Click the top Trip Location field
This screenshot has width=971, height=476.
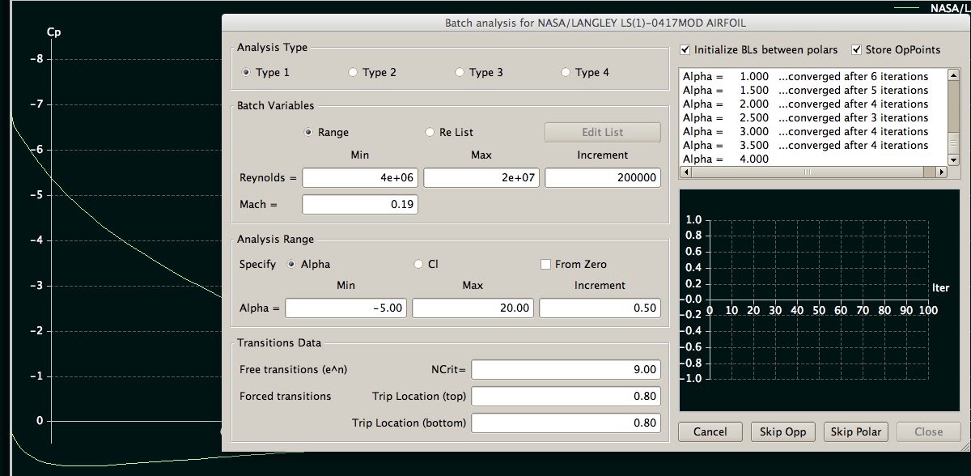566,397
